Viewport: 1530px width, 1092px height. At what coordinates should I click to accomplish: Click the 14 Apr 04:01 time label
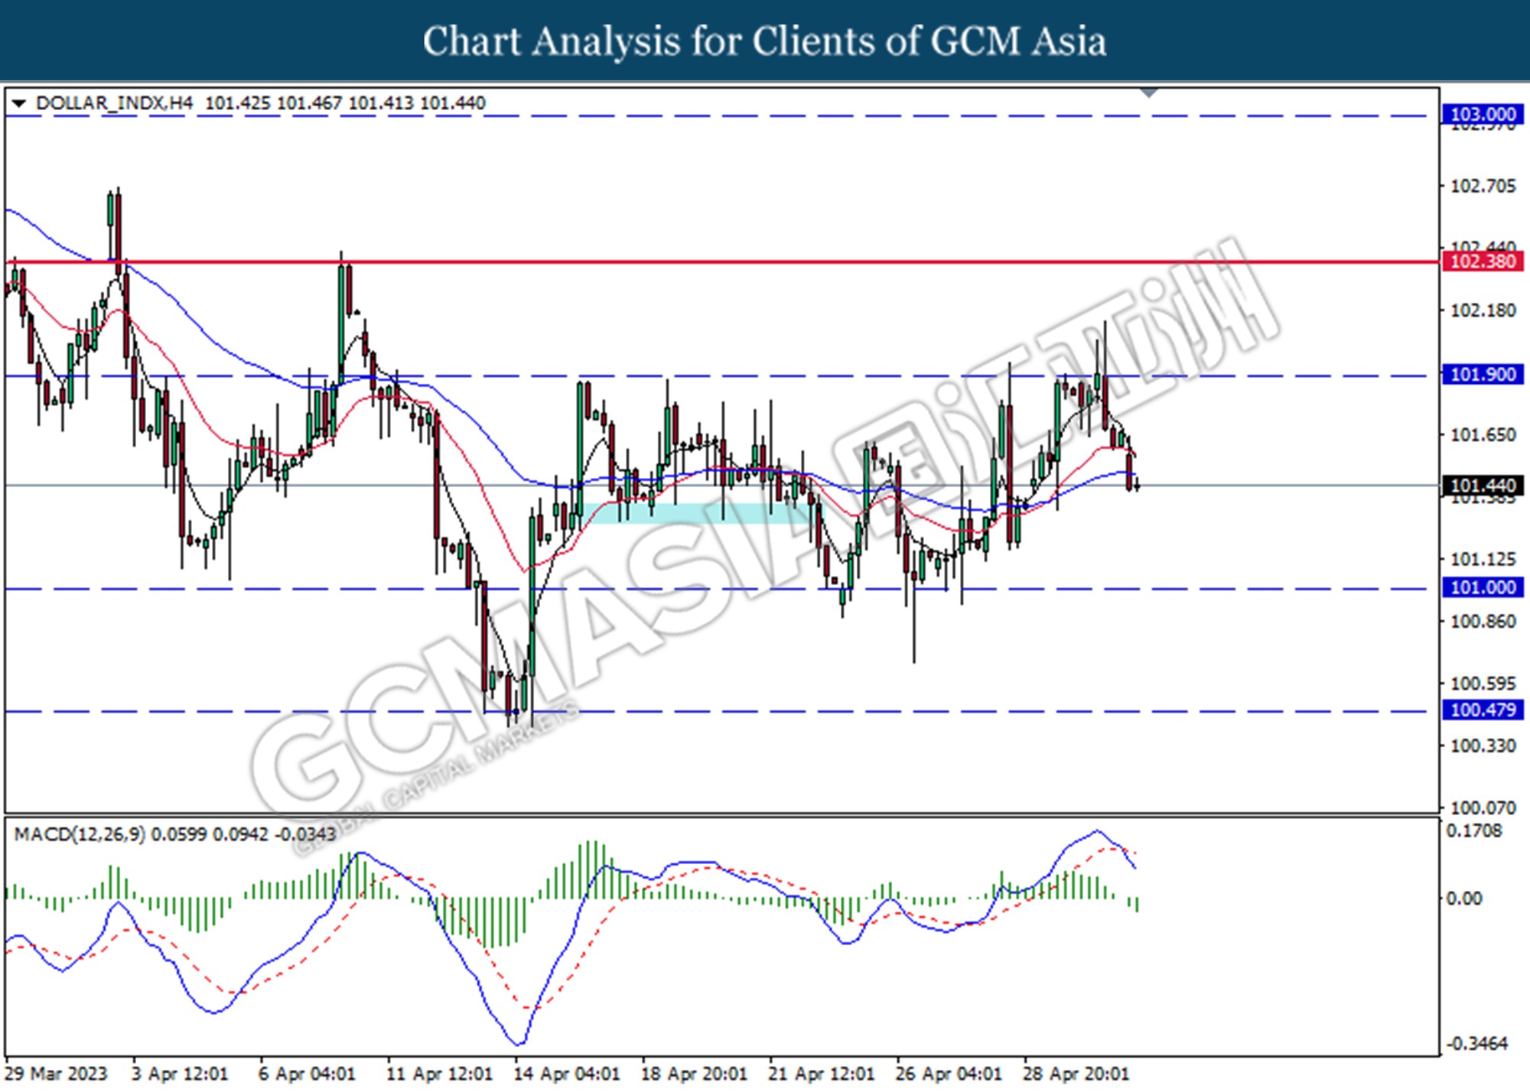(567, 1074)
